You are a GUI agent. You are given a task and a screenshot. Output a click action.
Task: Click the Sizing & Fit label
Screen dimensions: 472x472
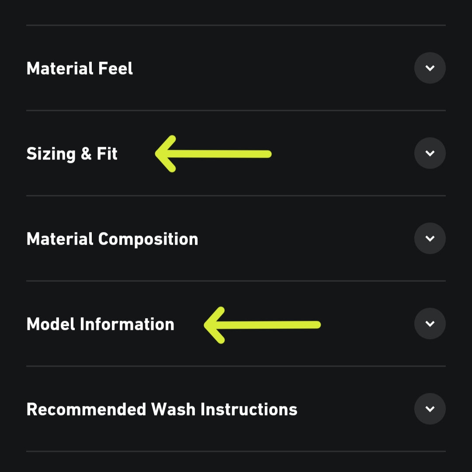pyautogui.click(x=72, y=154)
